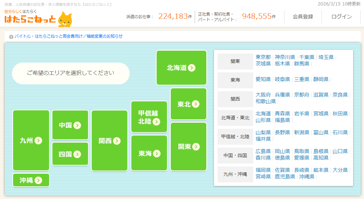Click the はたらこねっと site logo text
This screenshot has width=364, height=199.
coord(30,20)
